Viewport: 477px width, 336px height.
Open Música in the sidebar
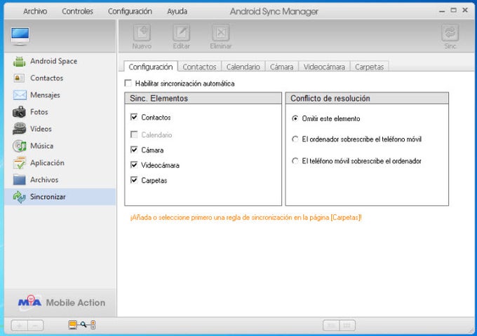click(60, 146)
